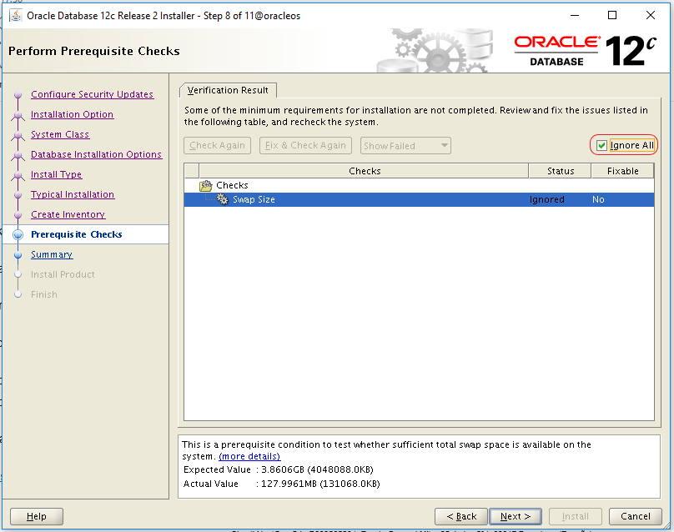674x532 pixels.
Task: Go to Typical Installation step
Action: click(x=73, y=194)
